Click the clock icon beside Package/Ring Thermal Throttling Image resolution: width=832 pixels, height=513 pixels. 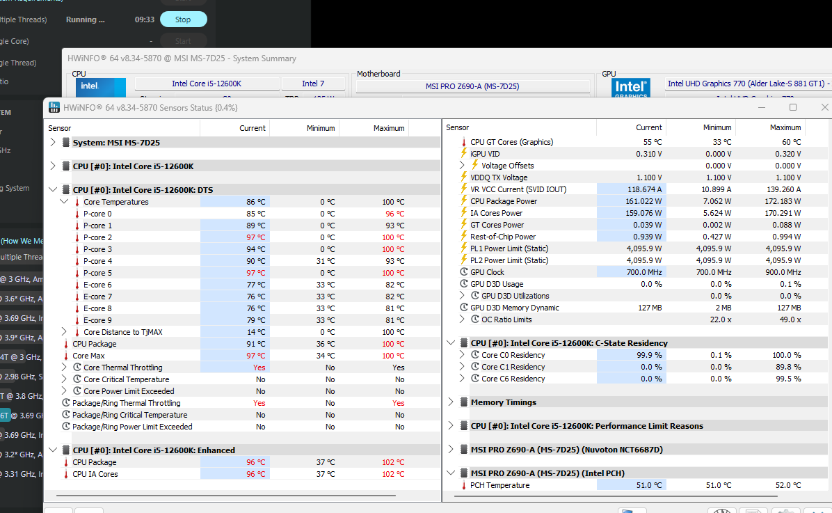[x=66, y=403]
